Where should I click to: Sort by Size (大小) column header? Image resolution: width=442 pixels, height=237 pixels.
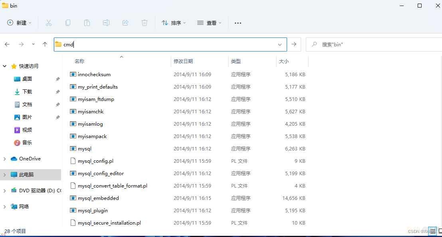(283, 61)
